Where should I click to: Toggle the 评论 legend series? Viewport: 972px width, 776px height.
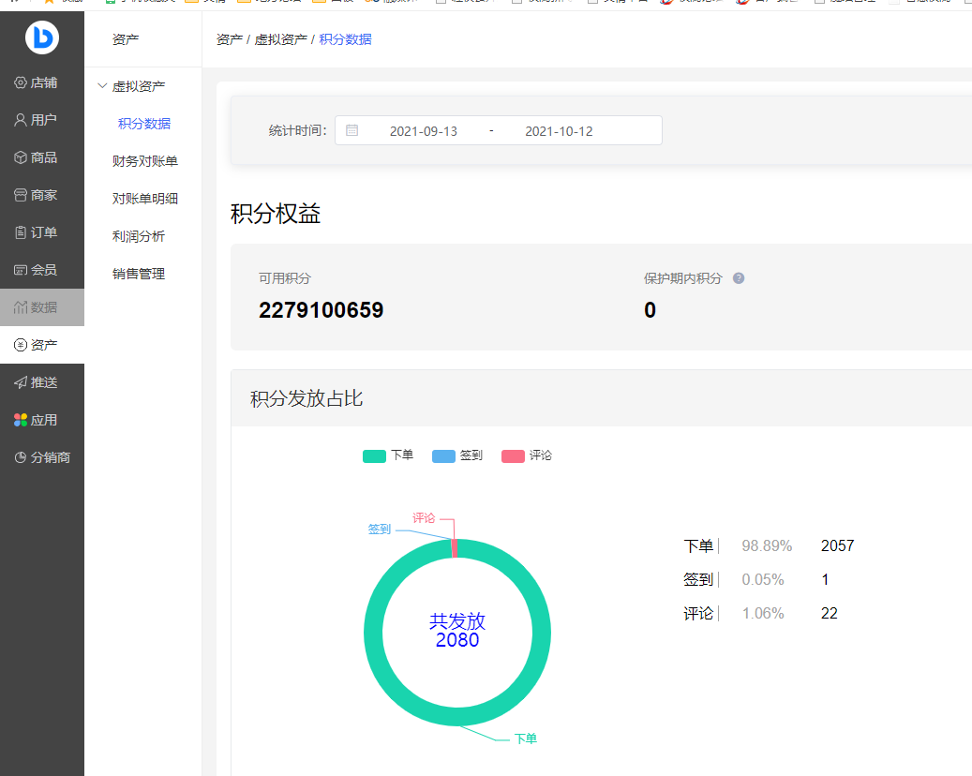pos(527,455)
